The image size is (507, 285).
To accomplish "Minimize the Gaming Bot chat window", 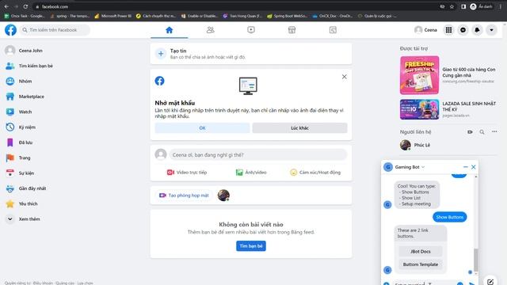I will click(466, 167).
